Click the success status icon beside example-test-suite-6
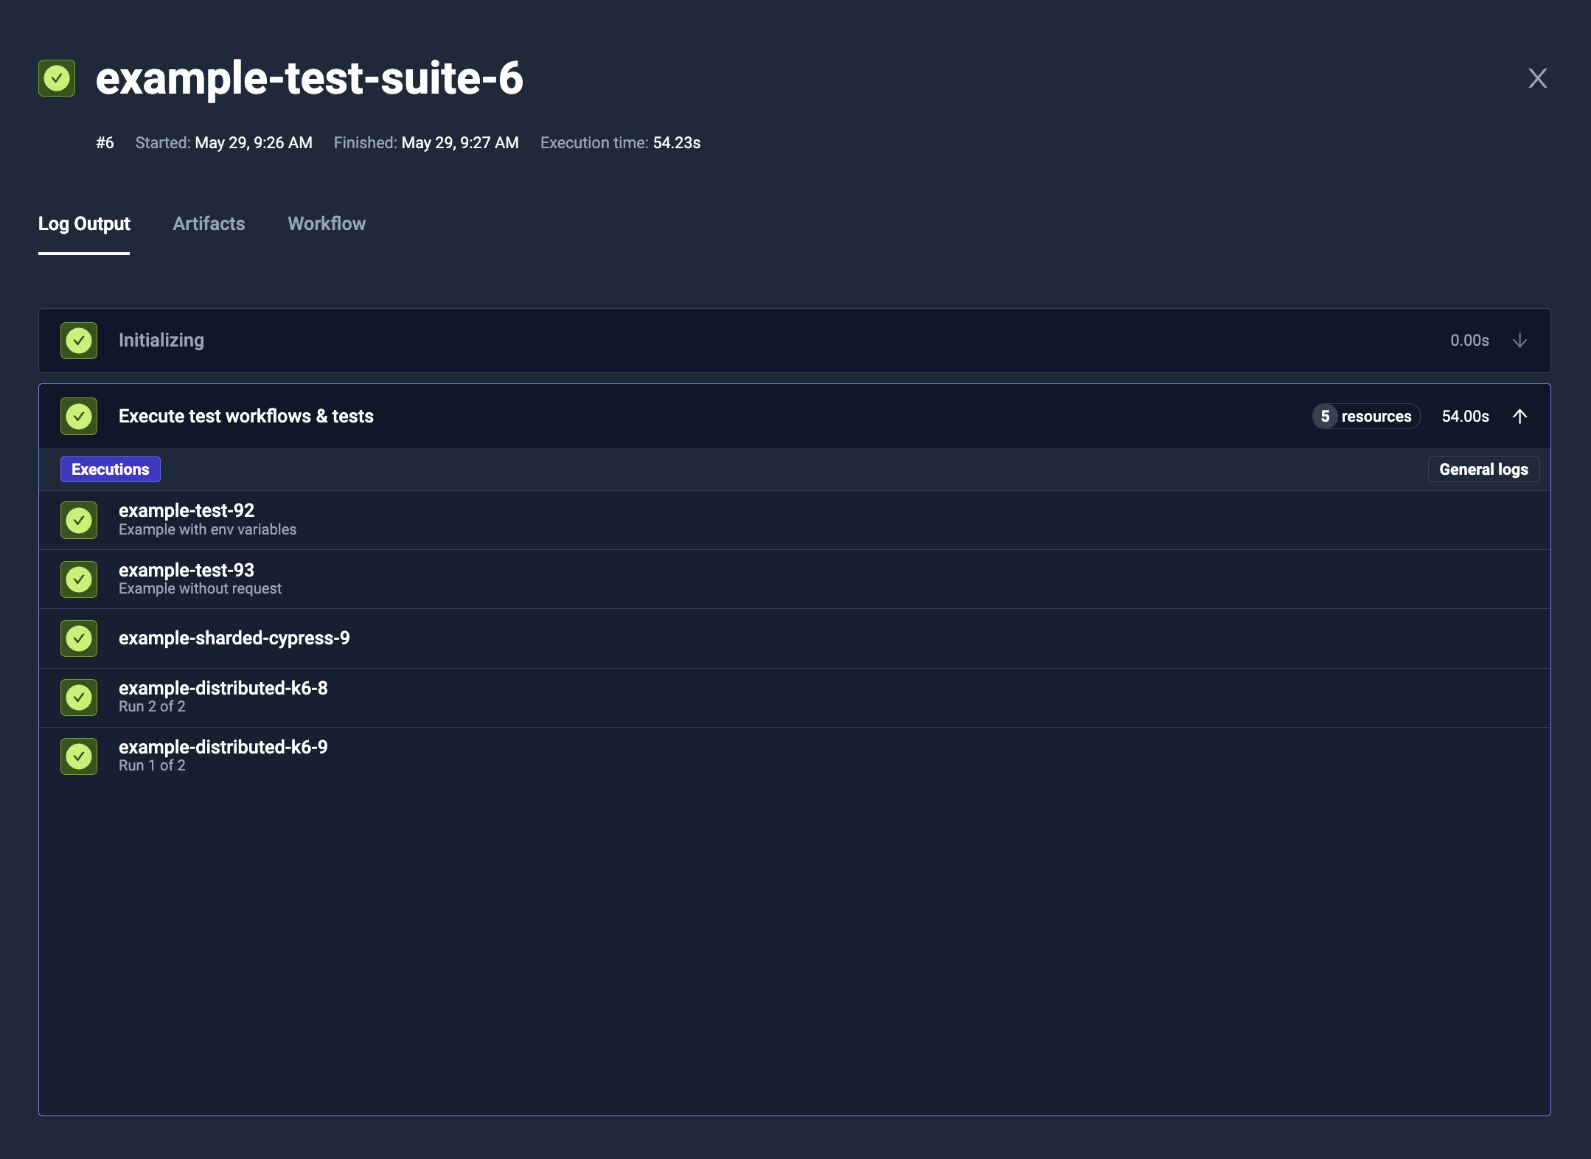 tap(57, 79)
